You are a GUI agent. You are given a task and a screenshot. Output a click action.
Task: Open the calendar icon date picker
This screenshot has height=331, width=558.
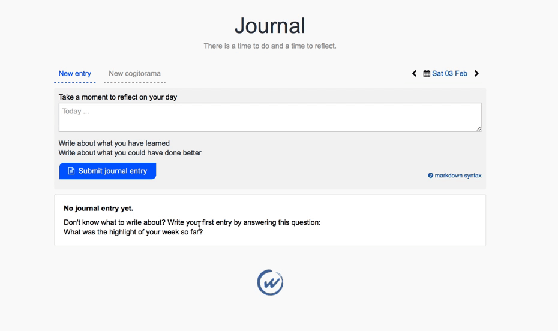(427, 74)
